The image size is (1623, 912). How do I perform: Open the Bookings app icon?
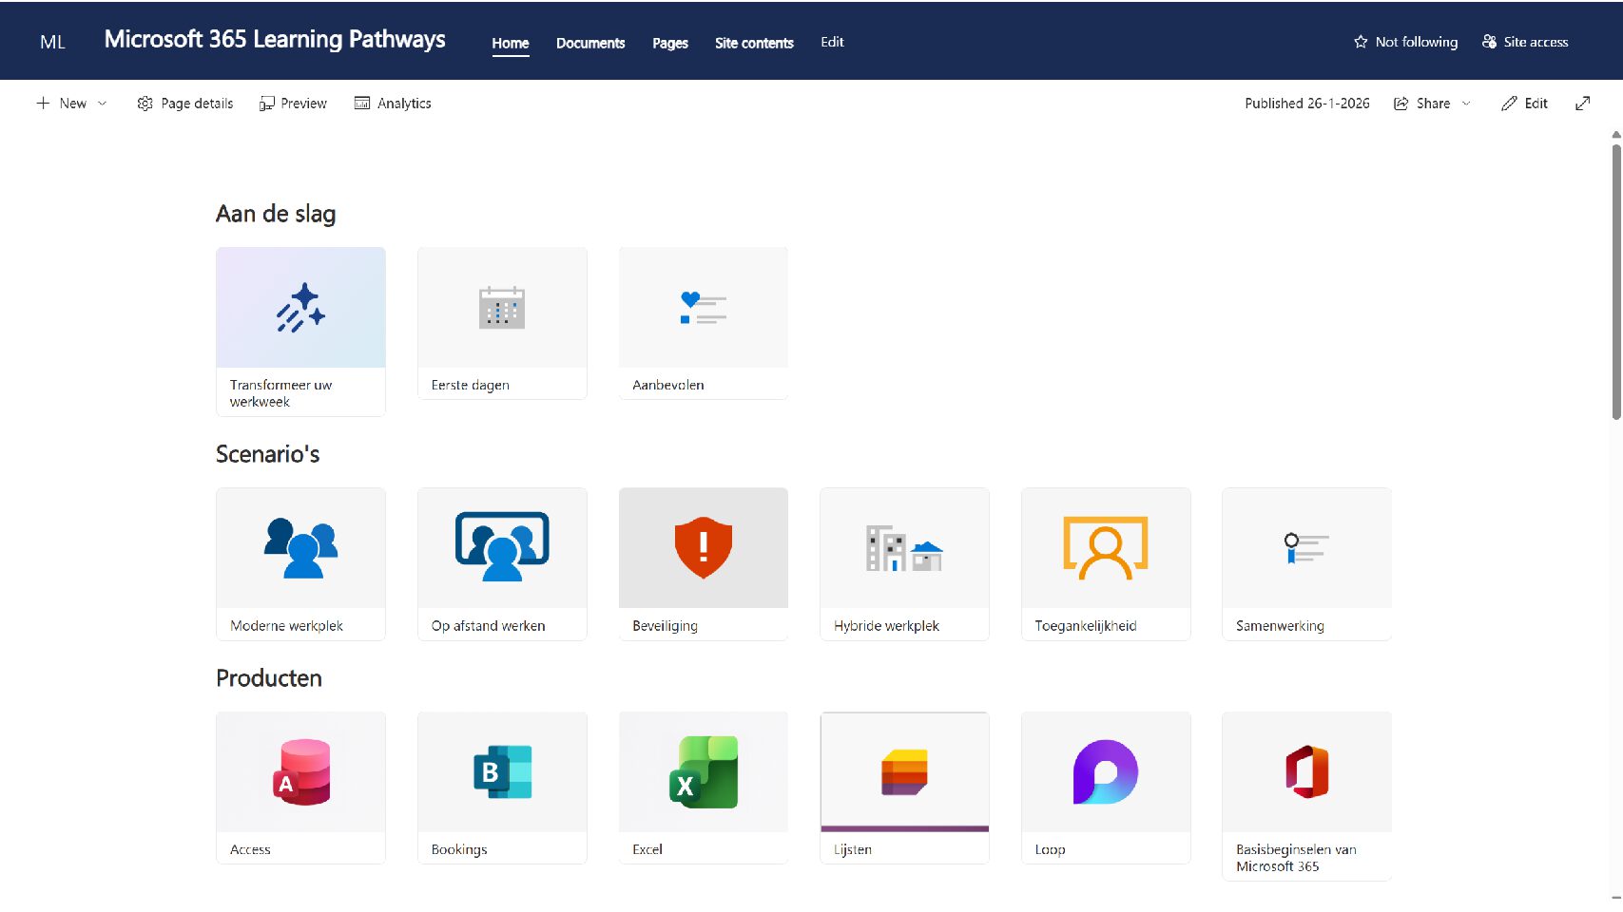click(x=502, y=772)
